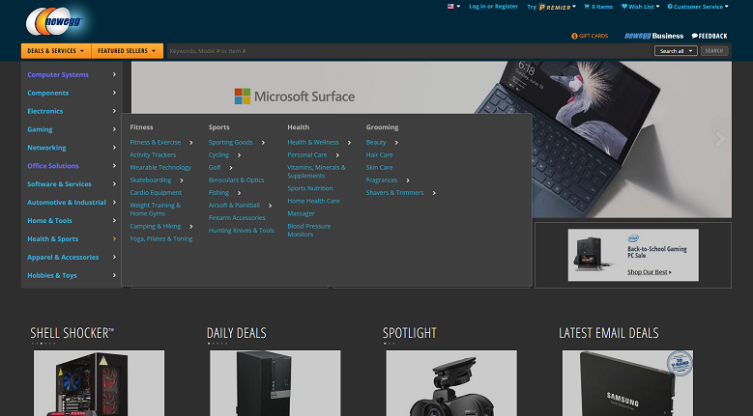Open the Wish List dropdown
The height and width of the screenshot is (416, 753).
[x=640, y=6]
